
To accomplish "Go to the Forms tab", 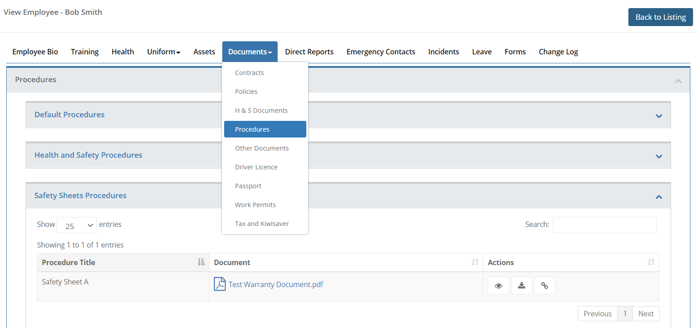I will [515, 52].
